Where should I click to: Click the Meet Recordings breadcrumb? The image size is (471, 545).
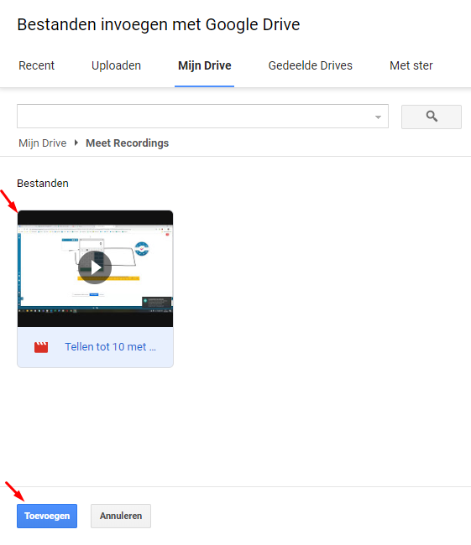coord(128,143)
